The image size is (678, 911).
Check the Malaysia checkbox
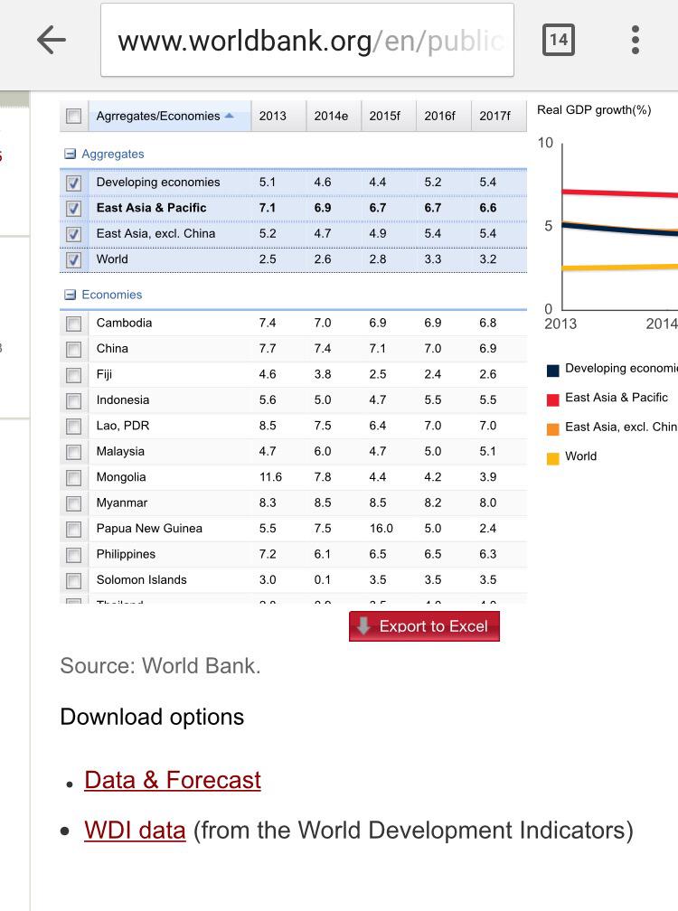tap(74, 452)
